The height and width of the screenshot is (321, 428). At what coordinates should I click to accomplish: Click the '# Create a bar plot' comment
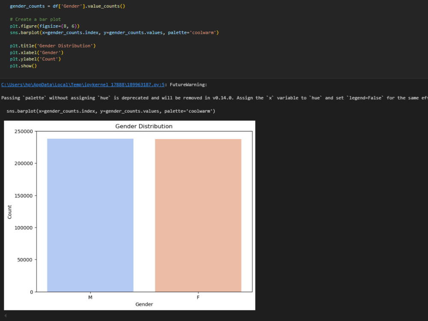35,19
